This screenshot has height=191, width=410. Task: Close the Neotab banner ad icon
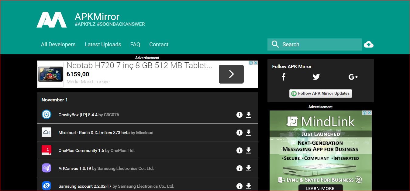point(256,63)
